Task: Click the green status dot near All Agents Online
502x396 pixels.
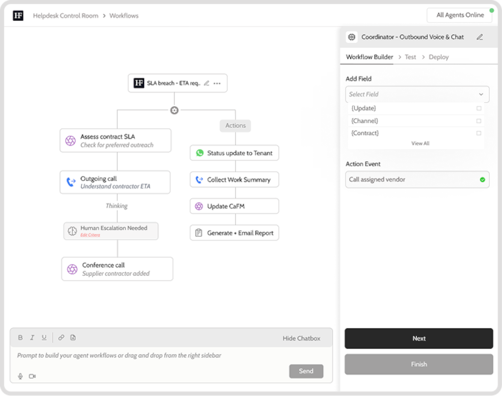Action: point(491,10)
